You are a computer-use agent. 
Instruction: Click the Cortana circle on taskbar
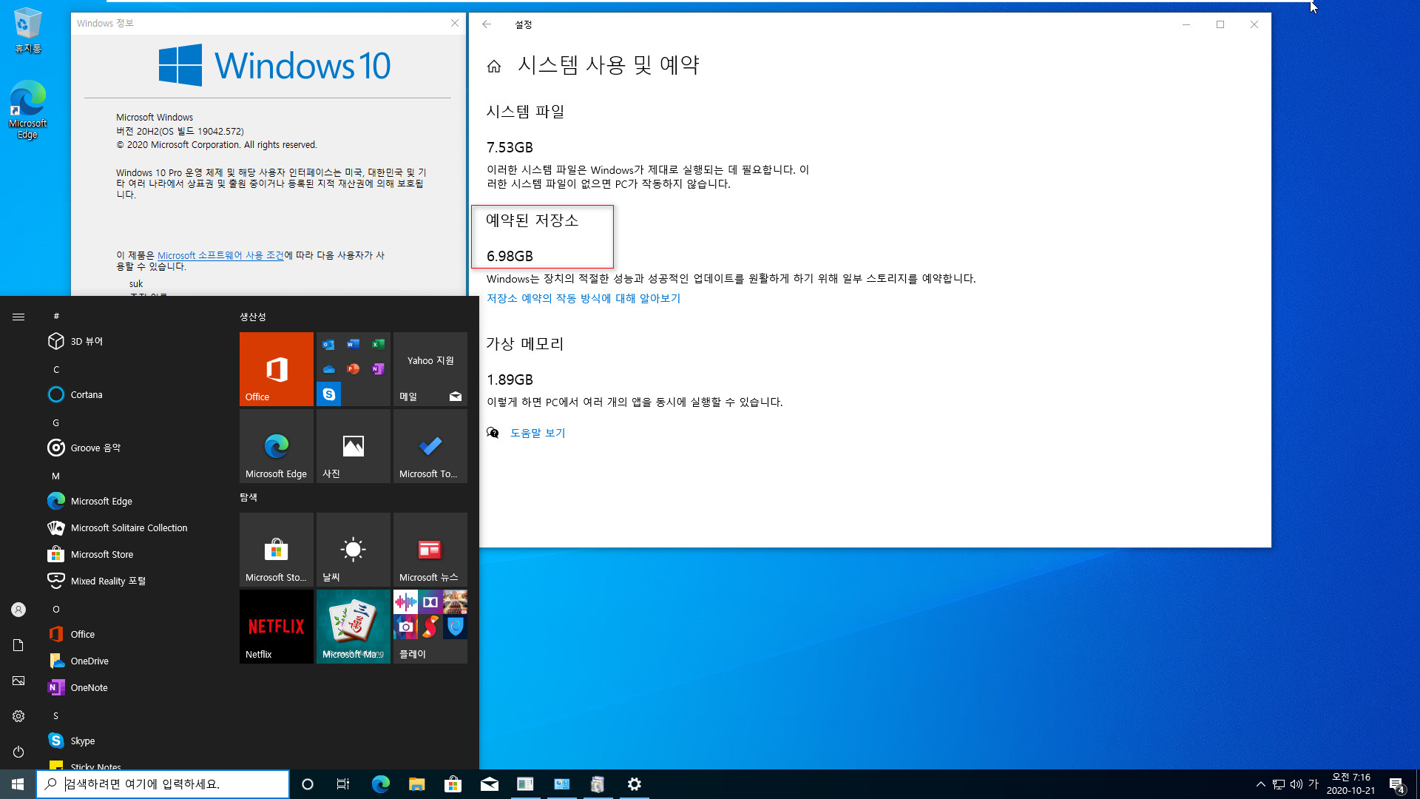coord(308,784)
